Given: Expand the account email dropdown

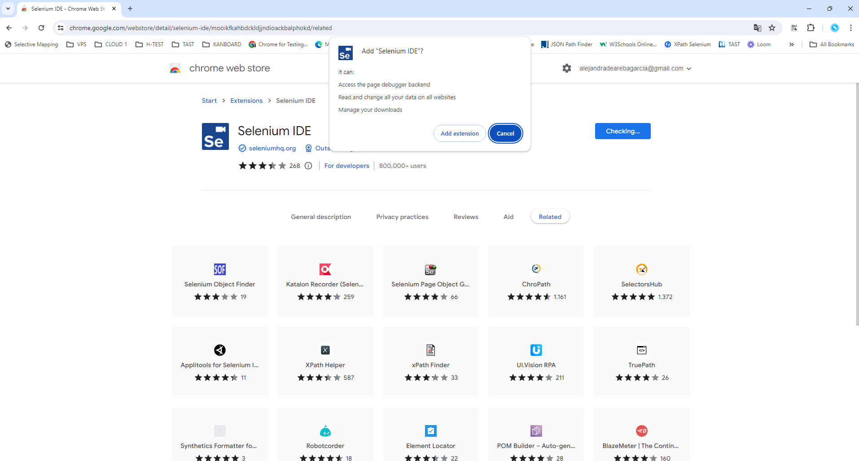Looking at the screenshot, I should coord(689,69).
